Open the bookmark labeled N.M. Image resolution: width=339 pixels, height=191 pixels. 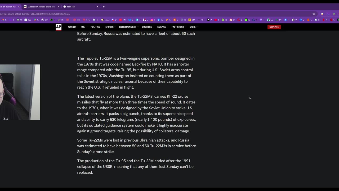[105, 20]
